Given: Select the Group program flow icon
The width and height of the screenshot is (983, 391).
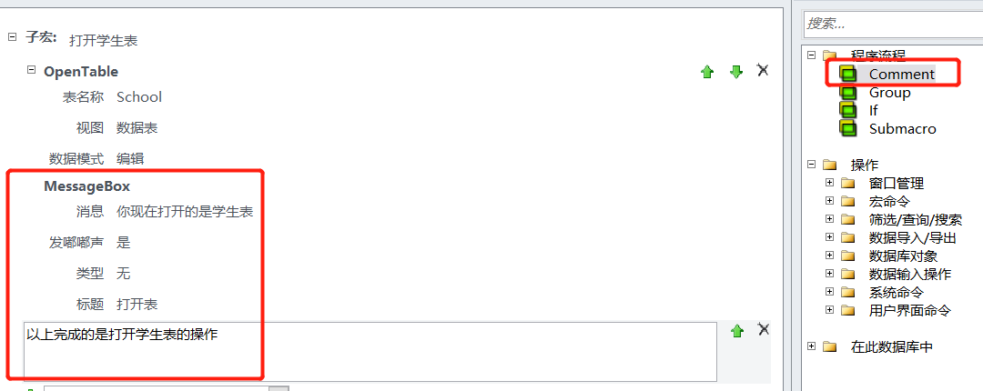Looking at the screenshot, I should click(x=848, y=92).
